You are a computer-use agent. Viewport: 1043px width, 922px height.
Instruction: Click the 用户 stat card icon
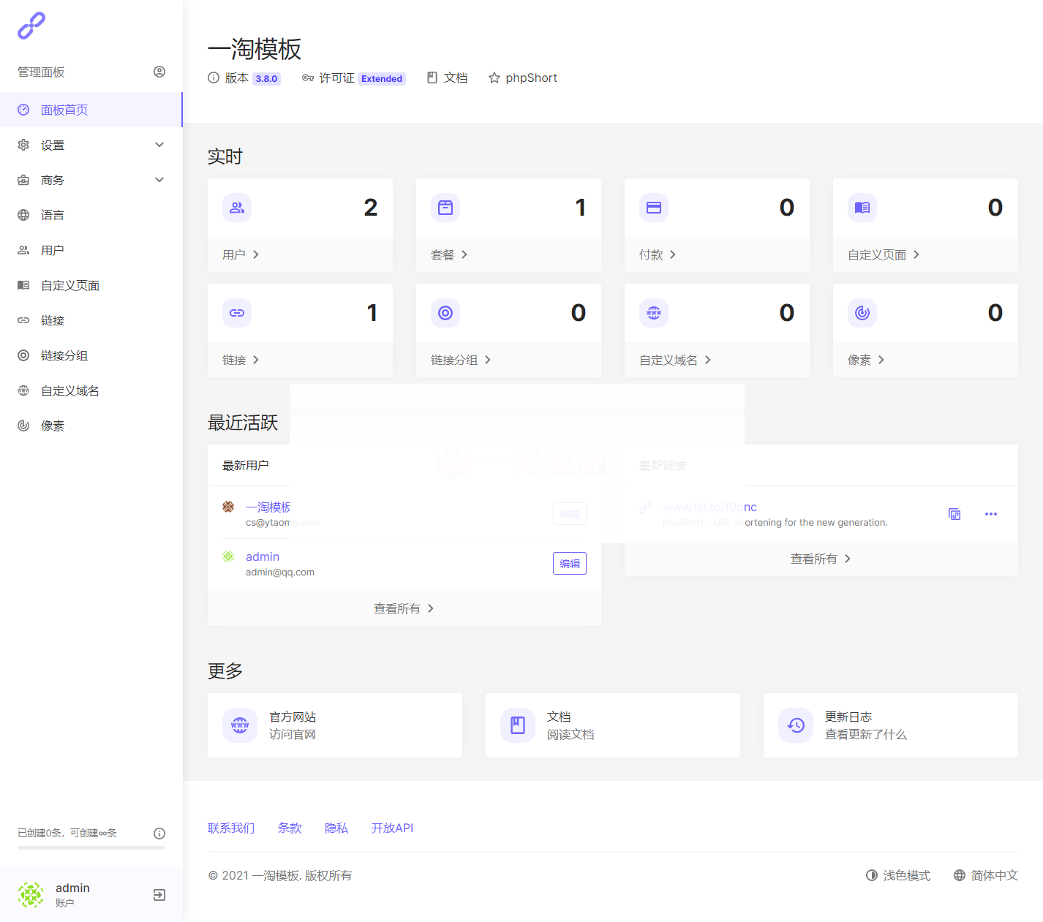(x=236, y=208)
